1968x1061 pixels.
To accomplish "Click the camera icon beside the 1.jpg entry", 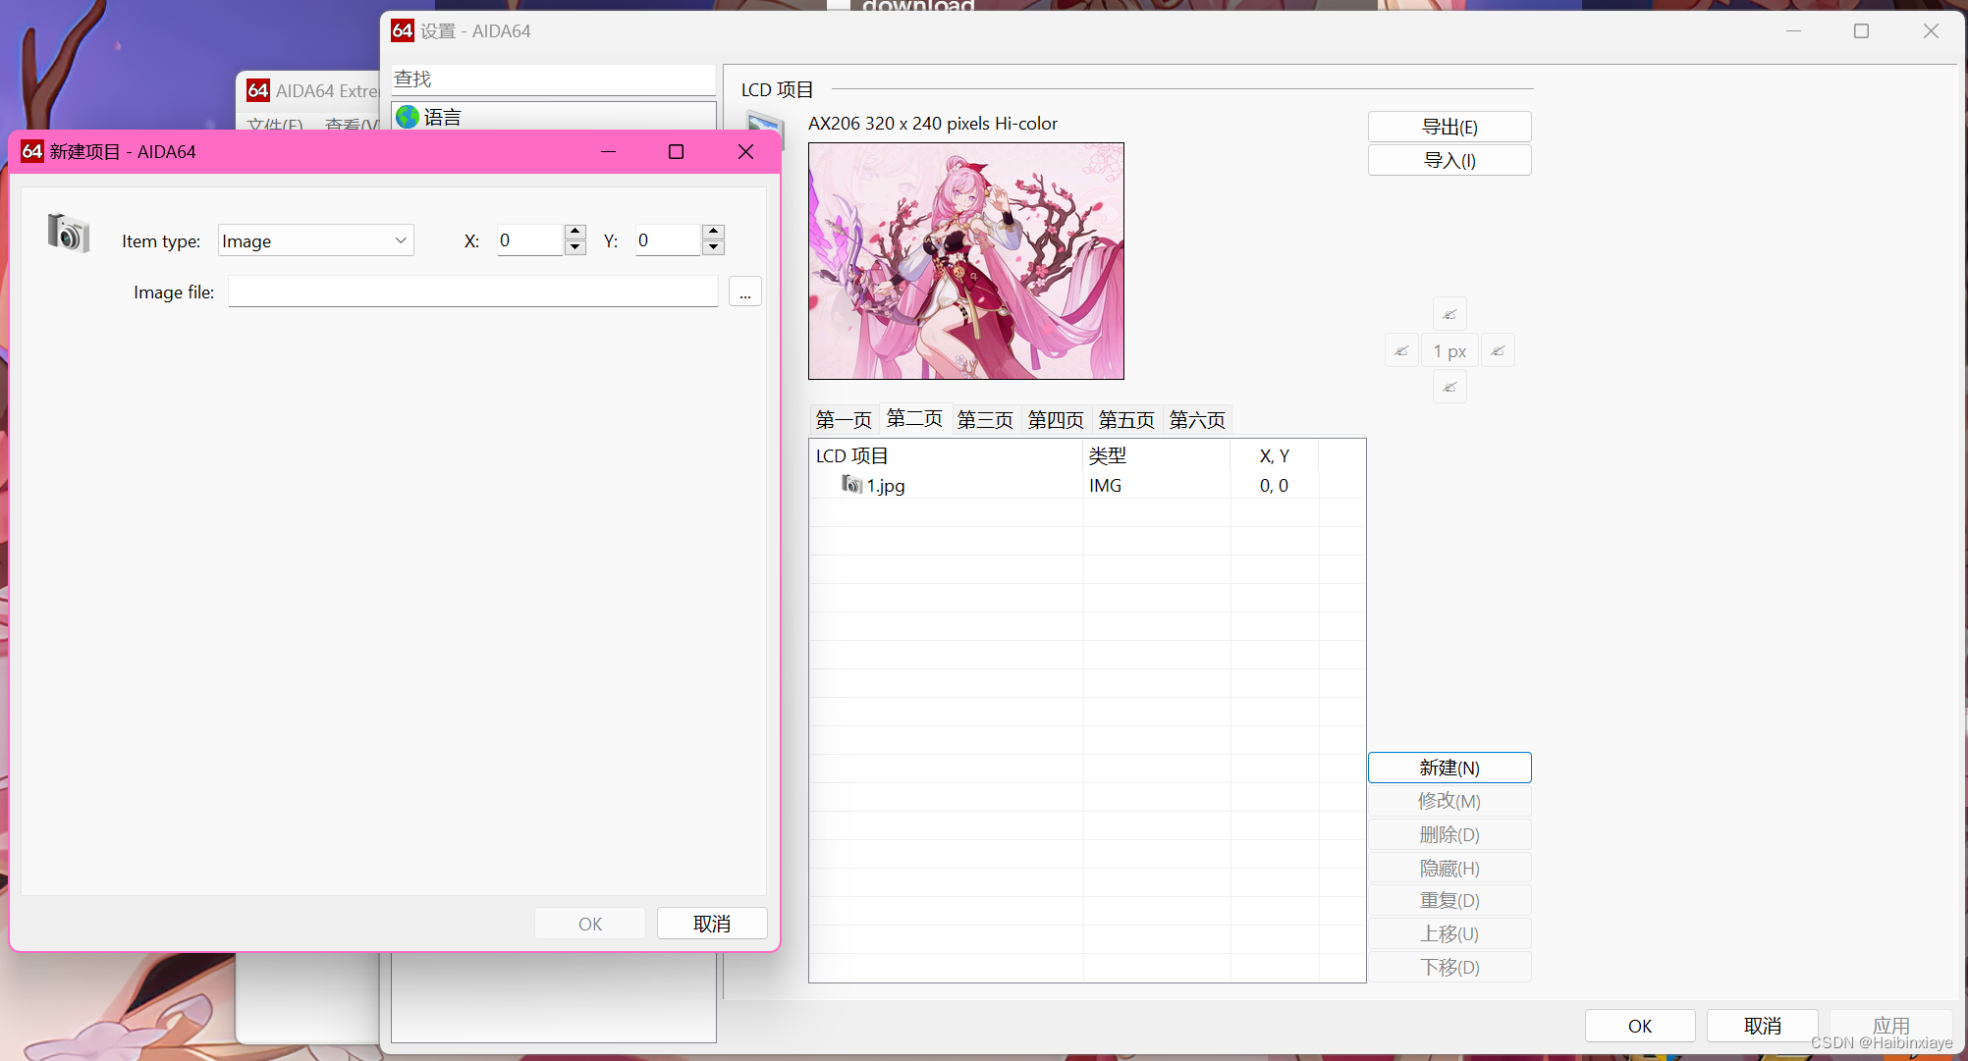I will click(x=850, y=485).
